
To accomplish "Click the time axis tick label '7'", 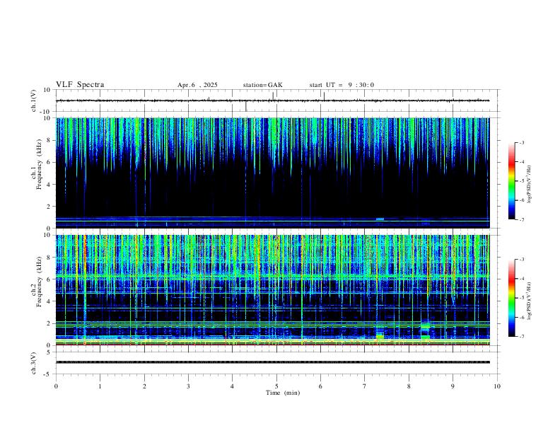I will (x=365, y=386).
